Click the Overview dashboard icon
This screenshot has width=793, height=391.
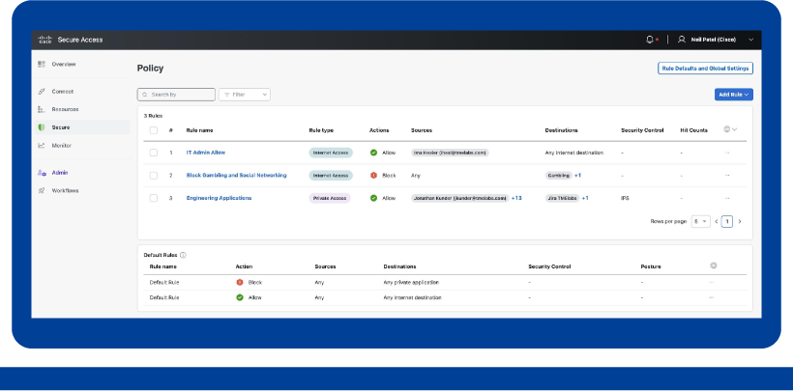pyautogui.click(x=42, y=64)
